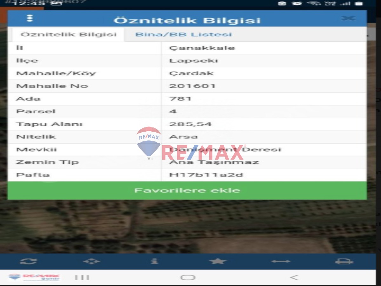Image resolution: width=381 pixels, height=286 pixels.
Task: Select the Pafta value H17b11a2d
Action: click(x=197, y=175)
